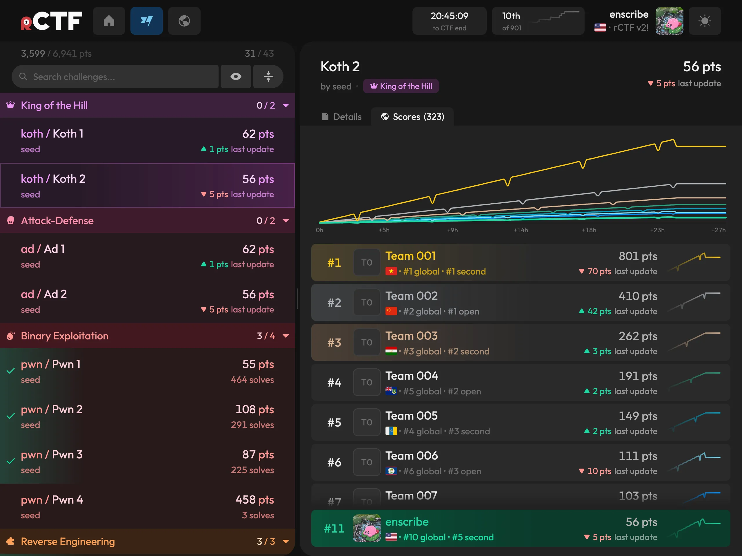Open the challenges flag icon
This screenshot has height=556, width=742.
click(147, 21)
